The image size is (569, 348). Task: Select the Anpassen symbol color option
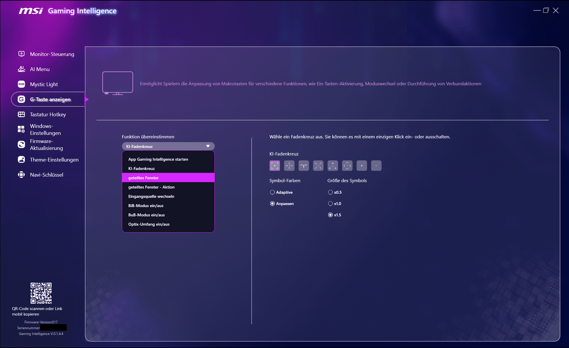(272, 204)
